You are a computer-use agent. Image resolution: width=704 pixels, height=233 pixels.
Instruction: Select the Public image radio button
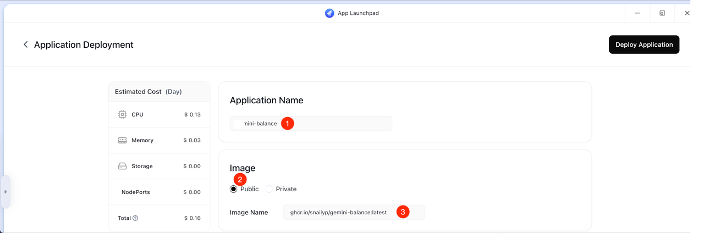tap(234, 189)
